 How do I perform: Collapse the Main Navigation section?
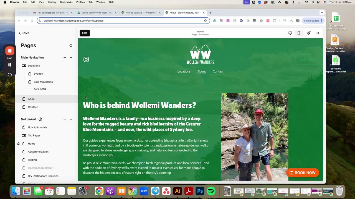point(71,57)
